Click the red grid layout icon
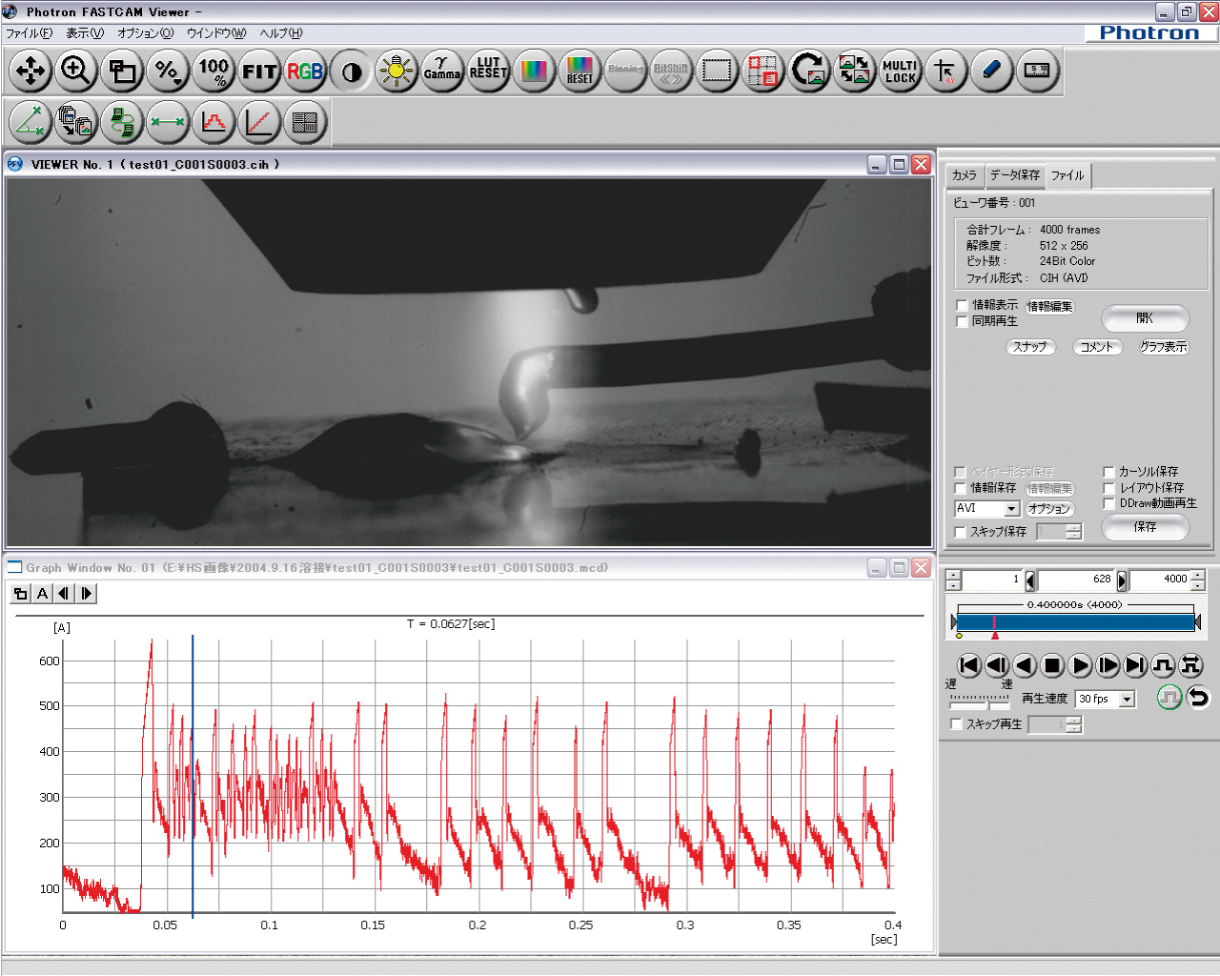The image size is (1220, 976). [x=762, y=71]
